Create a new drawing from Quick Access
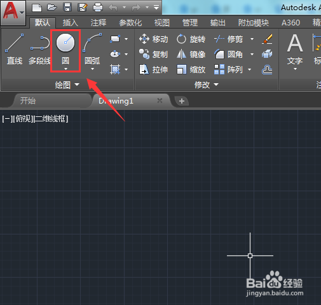 pyautogui.click(x=37, y=8)
